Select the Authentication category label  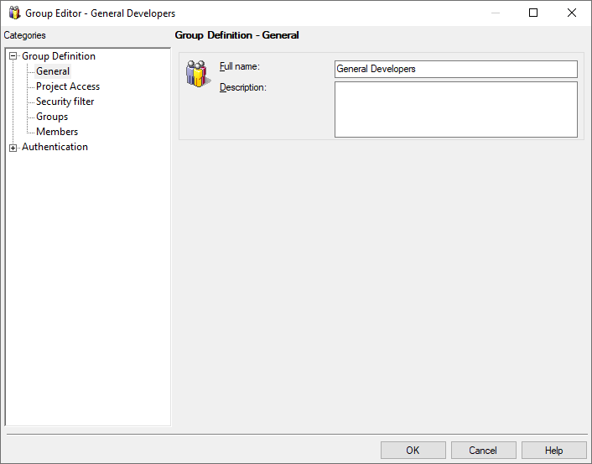click(55, 147)
